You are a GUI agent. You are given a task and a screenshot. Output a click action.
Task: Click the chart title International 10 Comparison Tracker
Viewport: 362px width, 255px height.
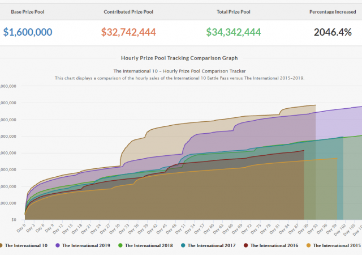(x=179, y=71)
